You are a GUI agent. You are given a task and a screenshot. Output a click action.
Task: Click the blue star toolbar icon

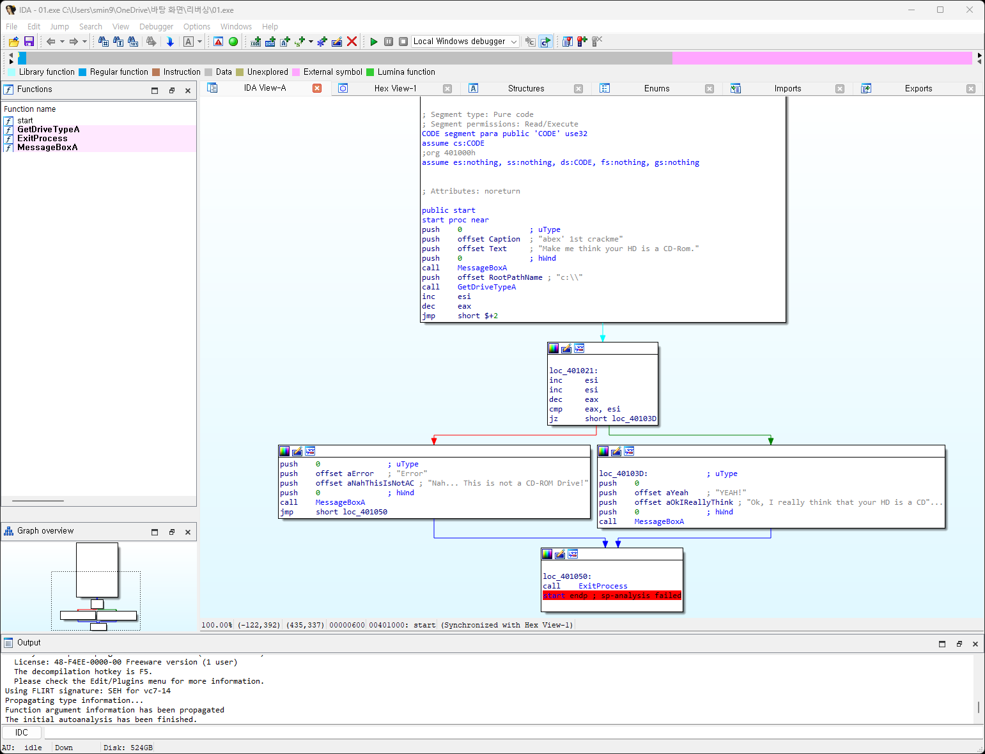tap(322, 42)
